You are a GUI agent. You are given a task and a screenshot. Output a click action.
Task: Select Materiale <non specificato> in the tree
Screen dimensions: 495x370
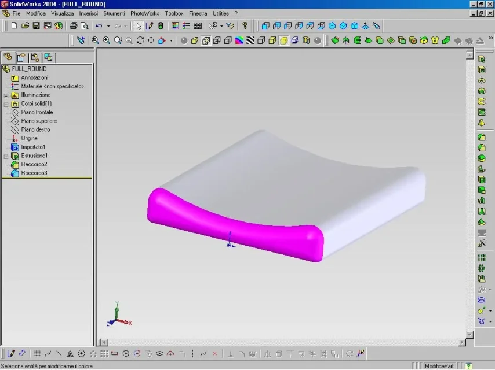(52, 86)
